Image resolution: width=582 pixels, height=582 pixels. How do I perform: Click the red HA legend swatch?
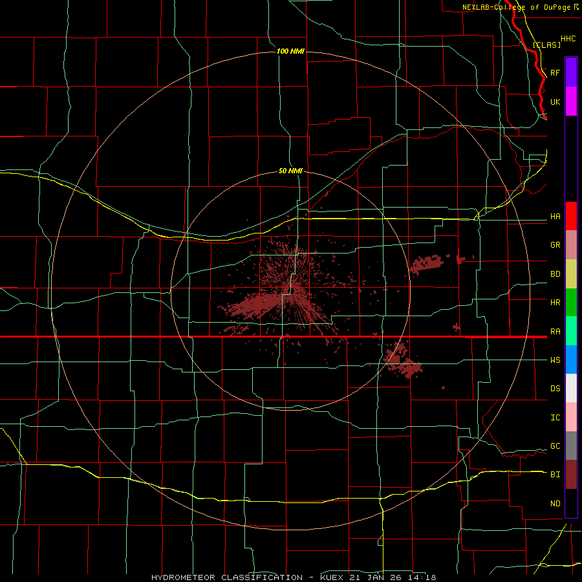(x=571, y=216)
